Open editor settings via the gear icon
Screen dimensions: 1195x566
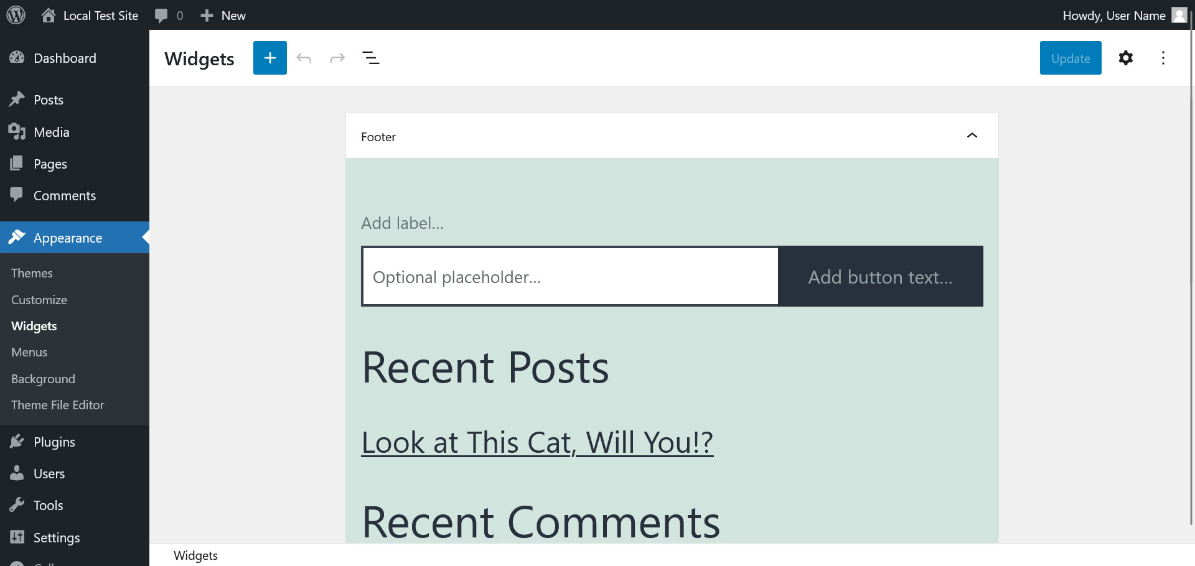click(1126, 58)
